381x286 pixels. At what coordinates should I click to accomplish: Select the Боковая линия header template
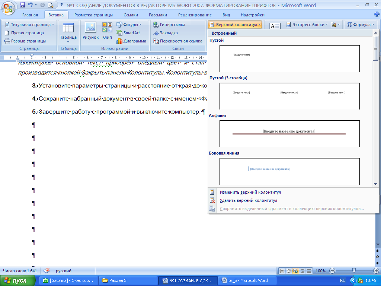click(289, 171)
